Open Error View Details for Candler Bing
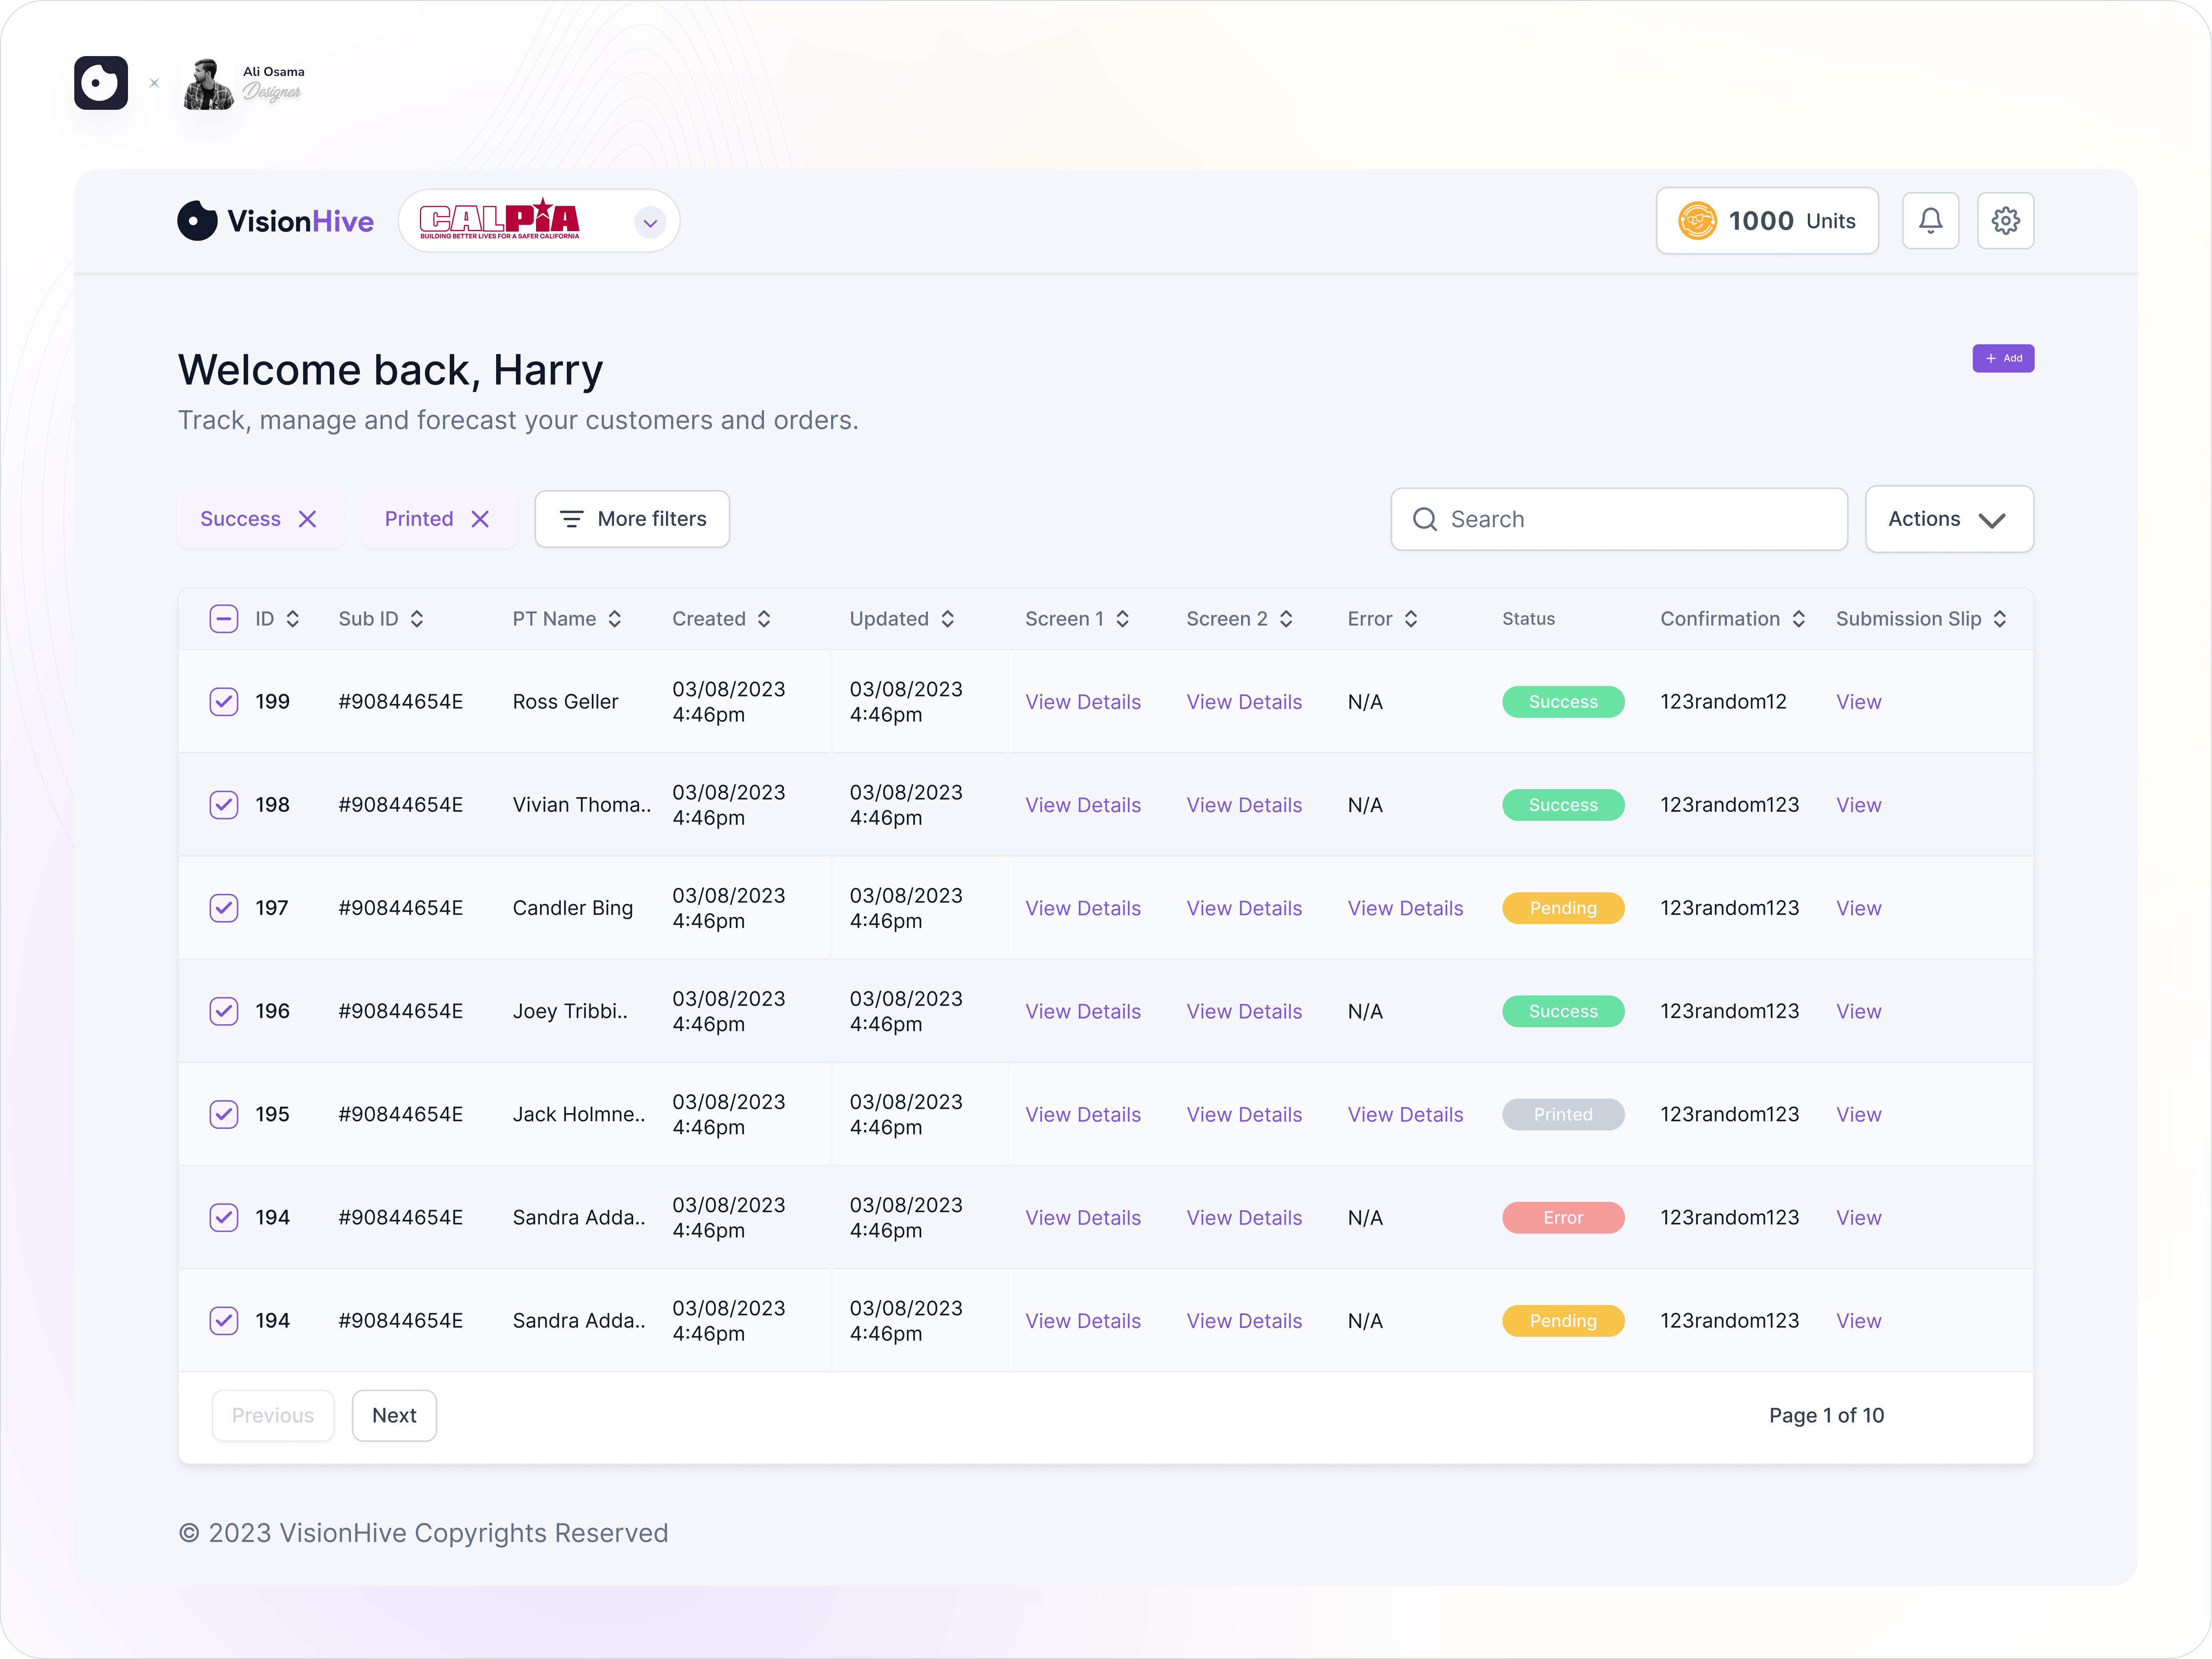The width and height of the screenshot is (2212, 1659). pyautogui.click(x=1405, y=908)
